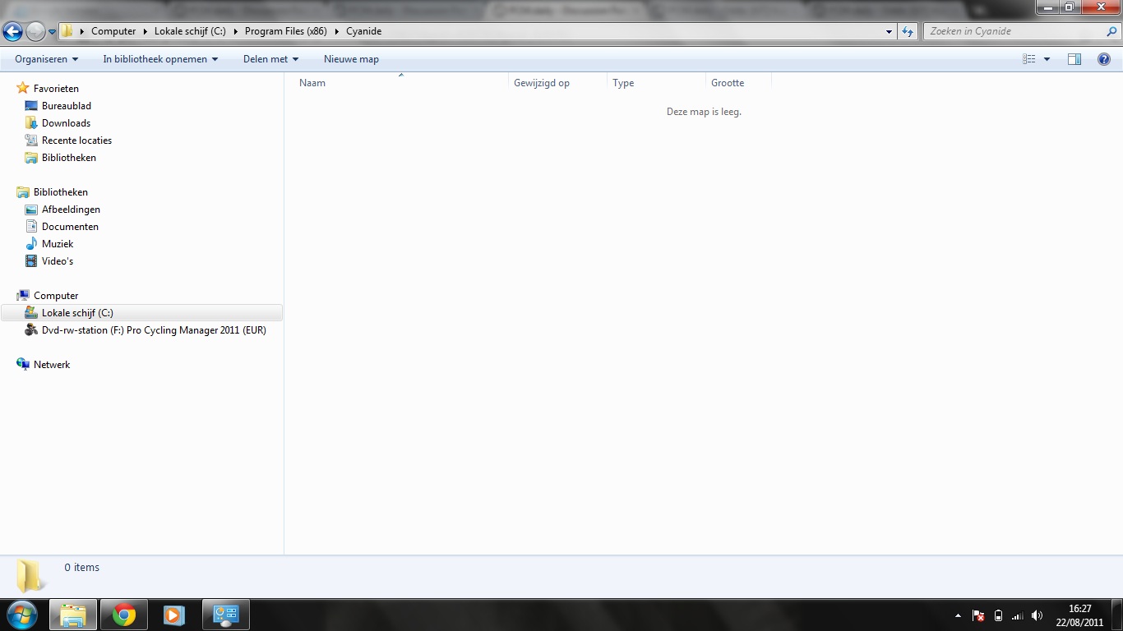The height and width of the screenshot is (631, 1123).
Task: Open the Delen met menu
Action: coord(270,59)
